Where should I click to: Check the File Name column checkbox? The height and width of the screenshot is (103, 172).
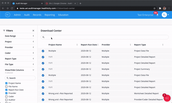pyautogui.click(x=6, y=86)
